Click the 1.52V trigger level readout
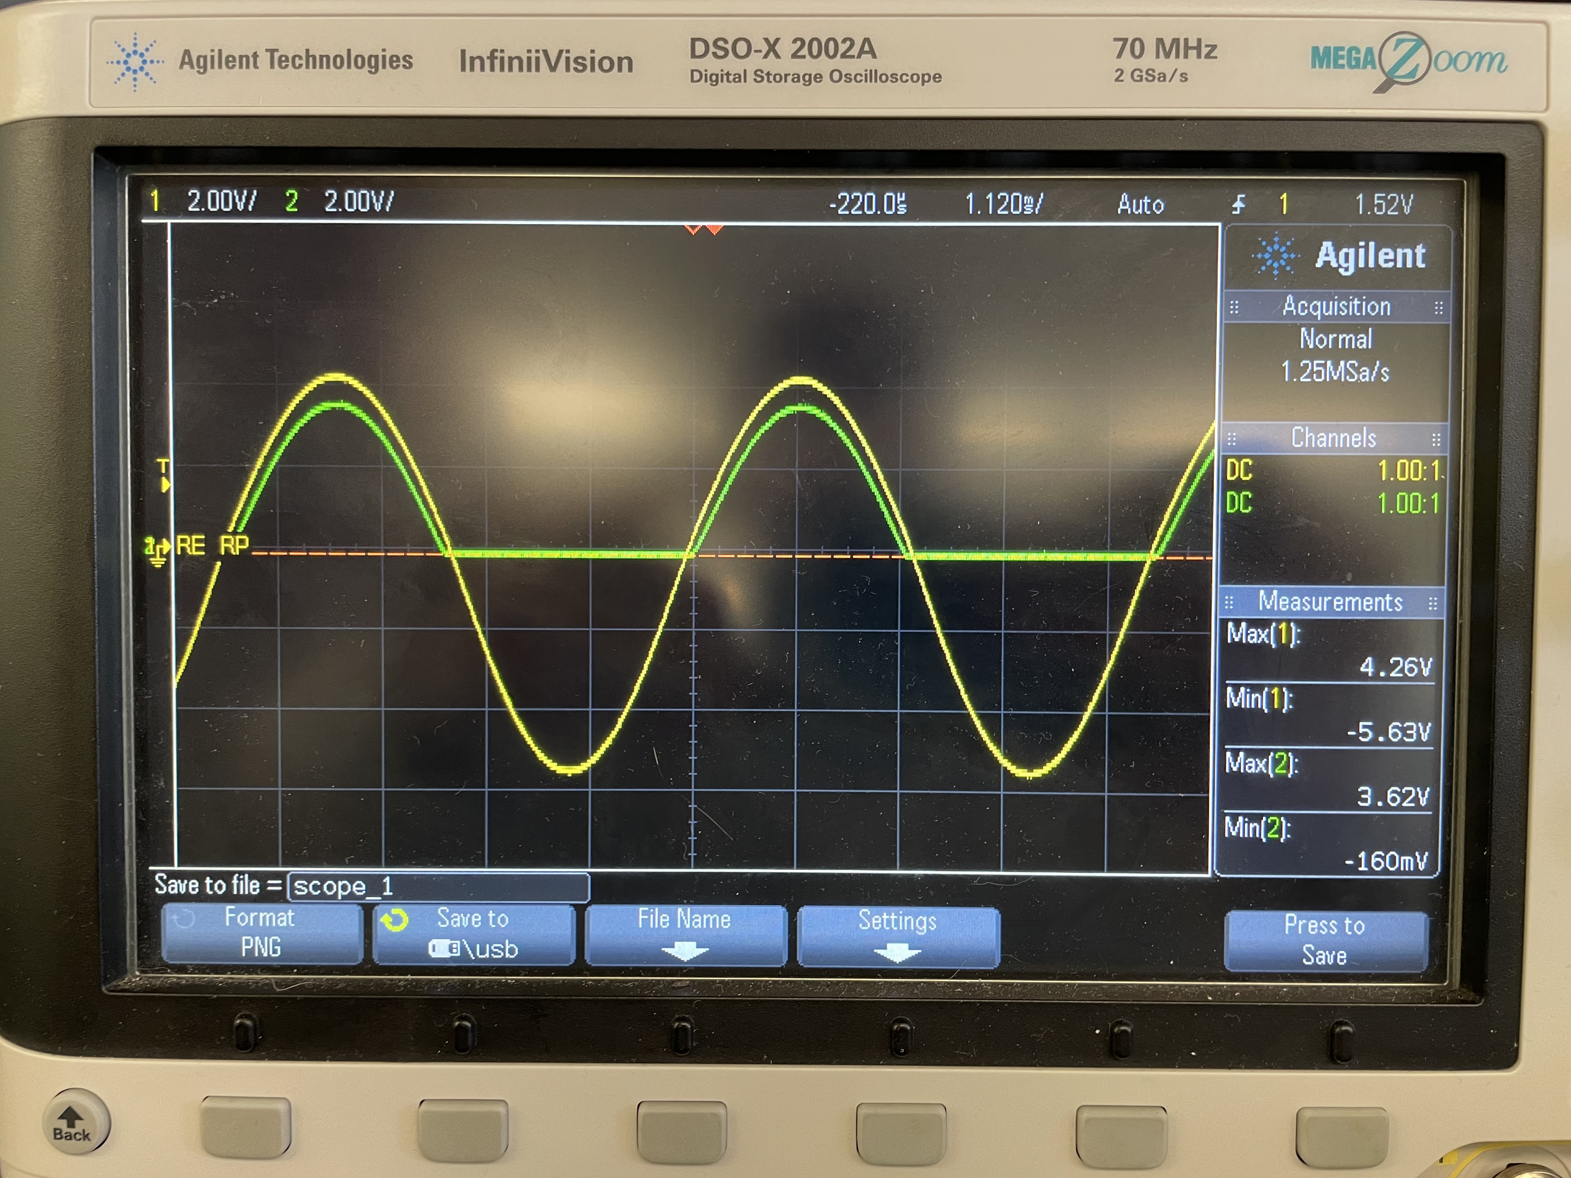The height and width of the screenshot is (1178, 1571). click(x=1384, y=205)
